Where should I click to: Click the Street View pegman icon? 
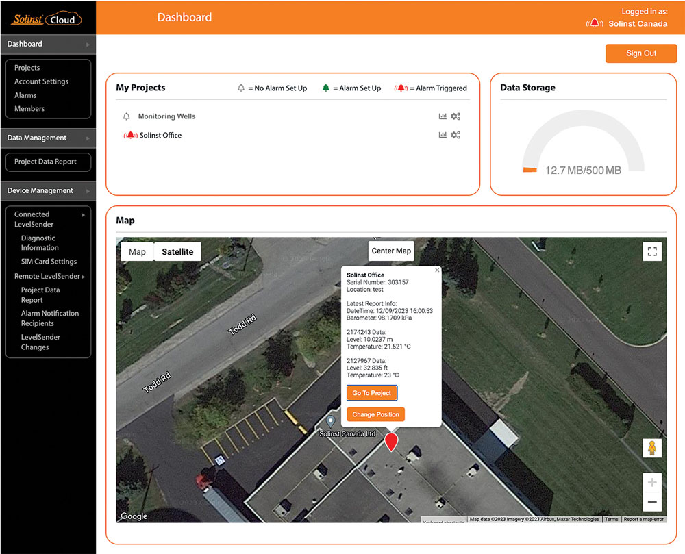pyautogui.click(x=651, y=448)
